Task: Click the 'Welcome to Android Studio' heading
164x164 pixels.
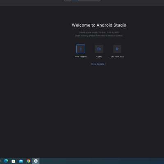Action: (99, 25)
